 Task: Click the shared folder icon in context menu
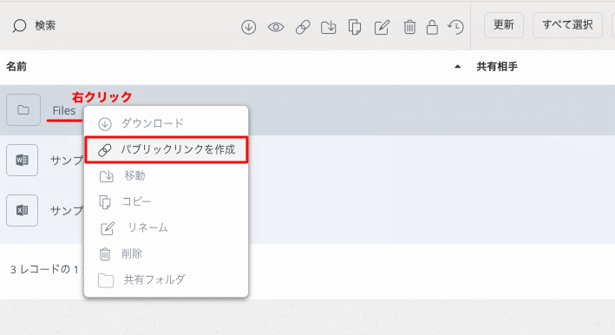point(106,280)
